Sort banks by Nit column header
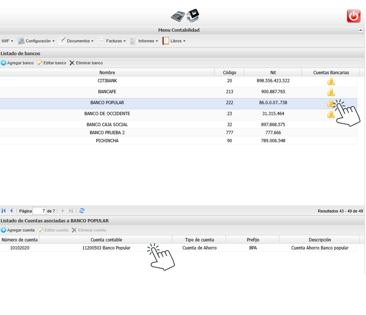Image resolution: width=366 pixels, height=315 pixels. 273,72
